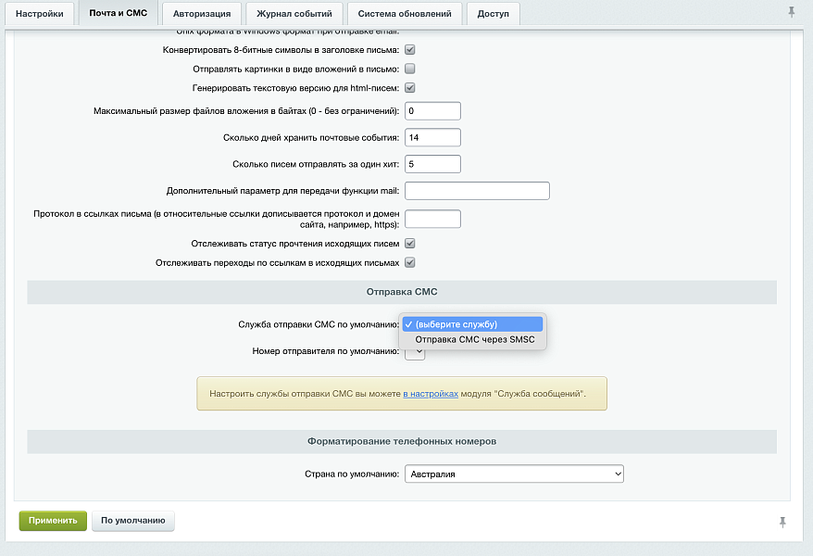Reset settings with По умолчанию button
This screenshot has width=813, height=556.
[x=132, y=520]
